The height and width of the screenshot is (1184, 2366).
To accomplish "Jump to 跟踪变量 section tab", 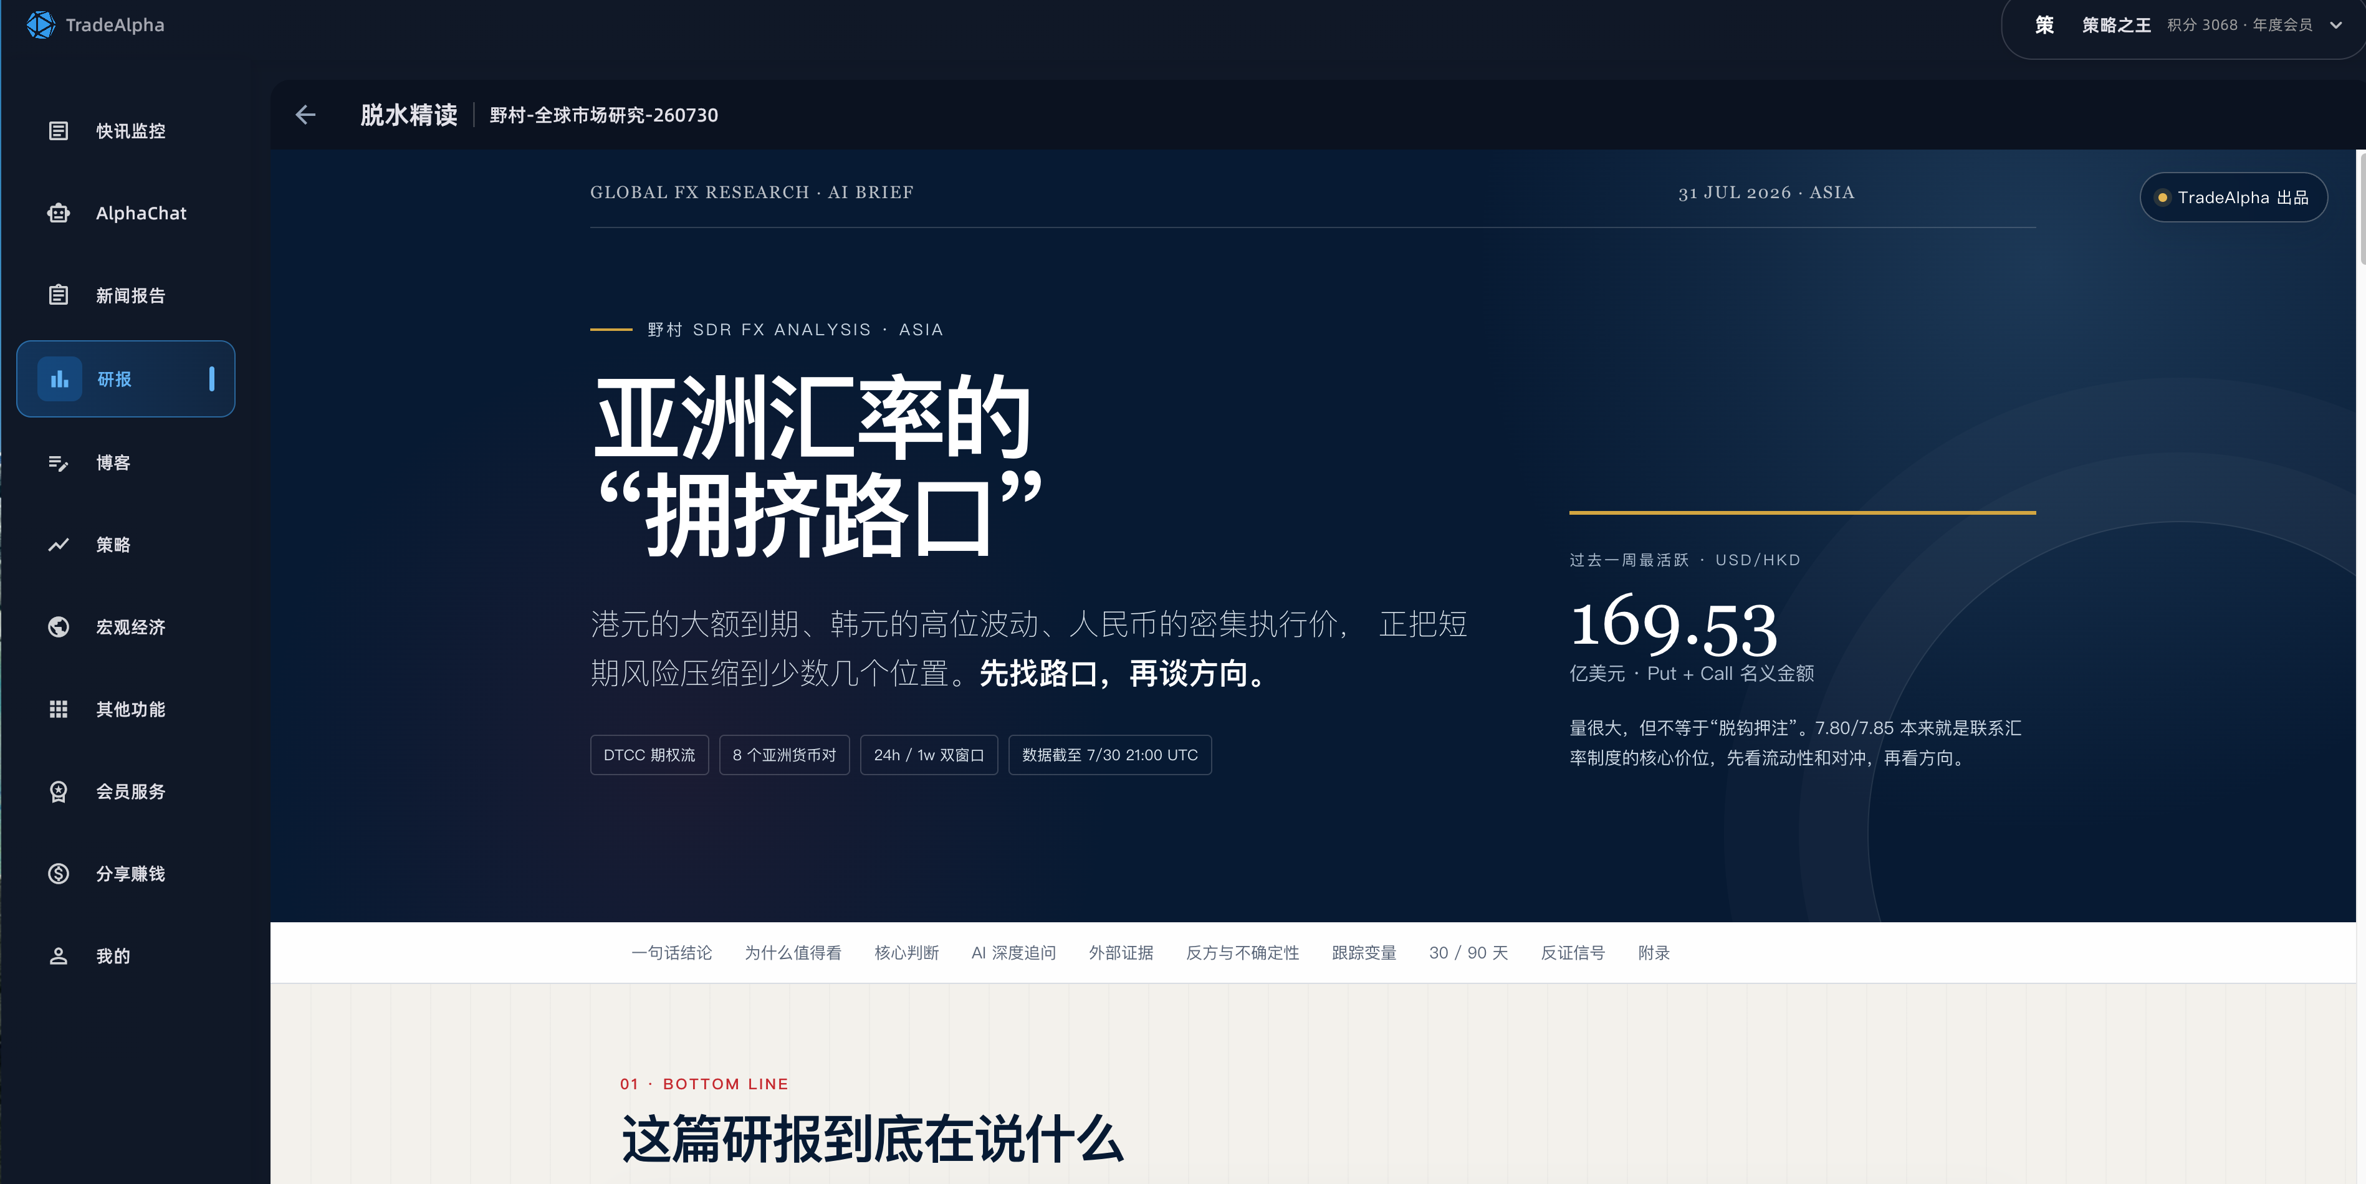I will (x=1364, y=953).
